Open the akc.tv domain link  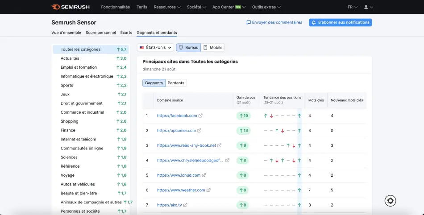170,205
